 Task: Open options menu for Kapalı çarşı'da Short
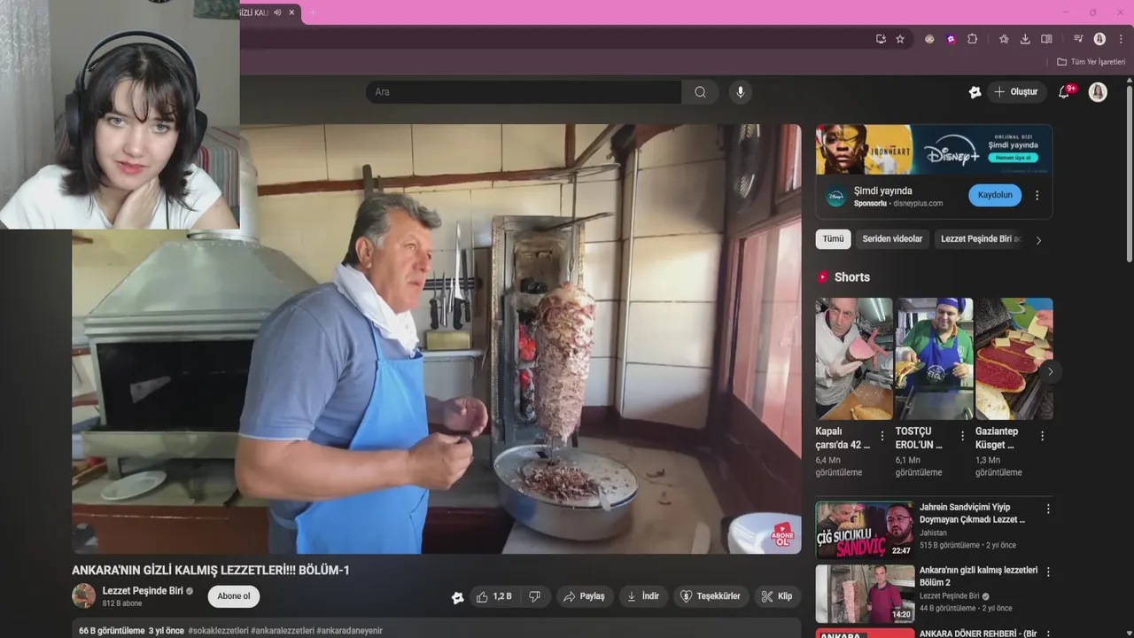point(882,436)
